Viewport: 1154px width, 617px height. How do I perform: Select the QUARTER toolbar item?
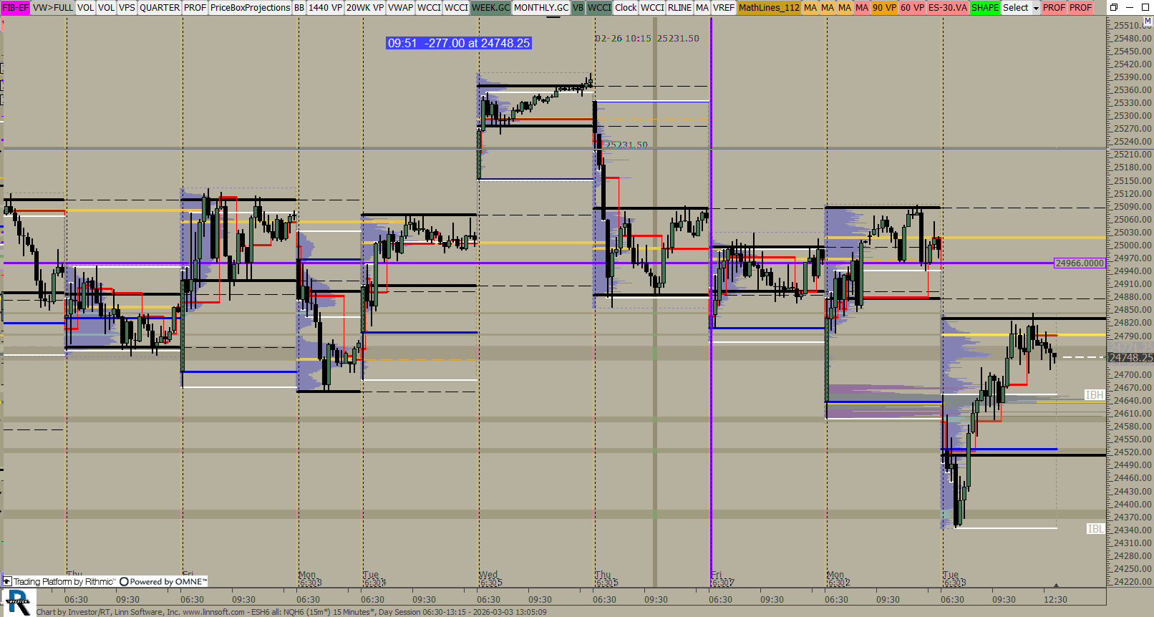point(159,7)
